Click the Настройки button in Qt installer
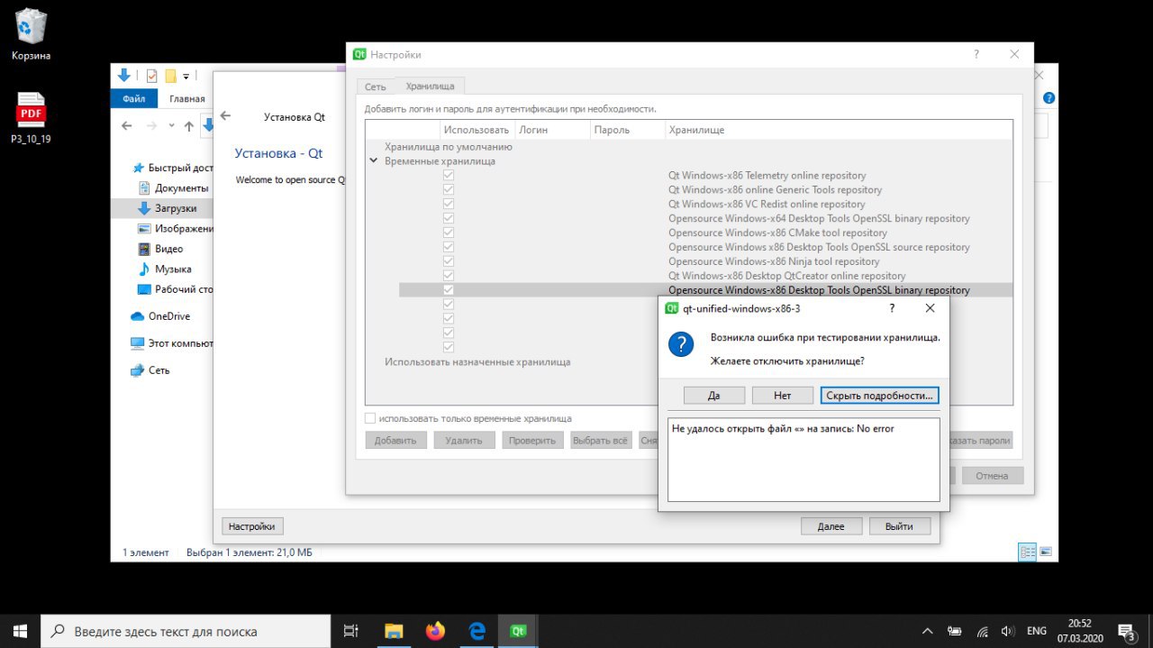Image resolution: width=1153 pixels, height=648 pixels. (252, 526)
